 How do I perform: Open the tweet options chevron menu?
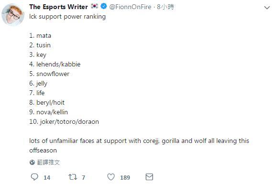(267, 8)
